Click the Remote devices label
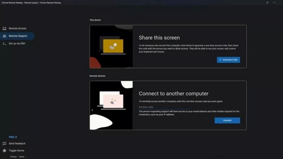 pos(97,76)
